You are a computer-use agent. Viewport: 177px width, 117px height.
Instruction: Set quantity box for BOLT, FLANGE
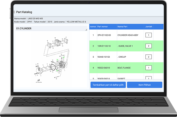148,68
